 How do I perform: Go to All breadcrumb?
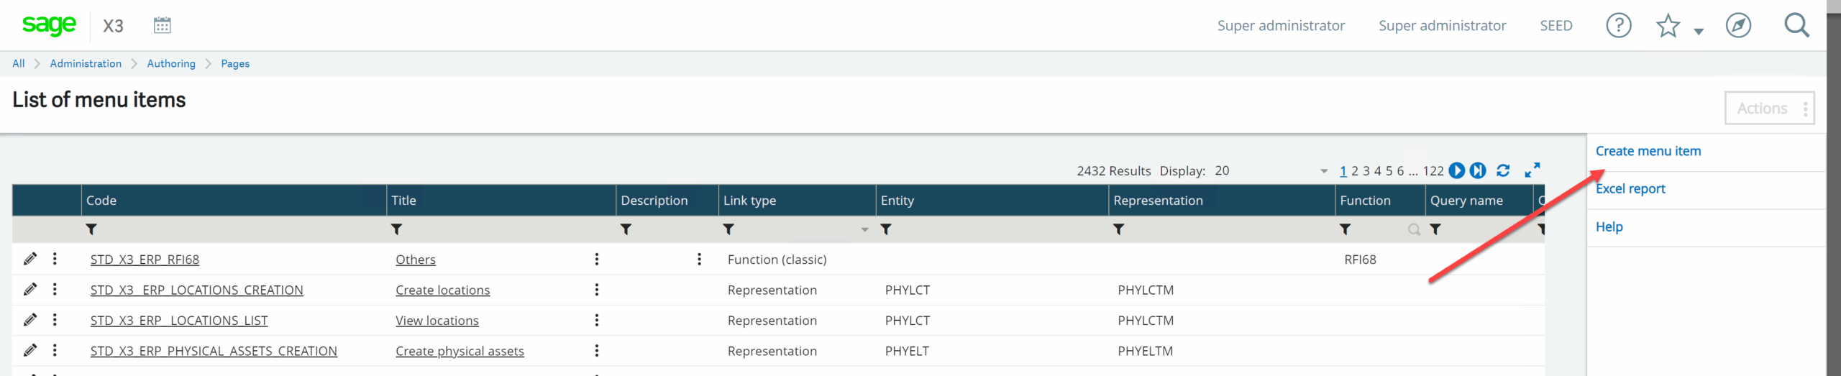click(x=19, y=63)
